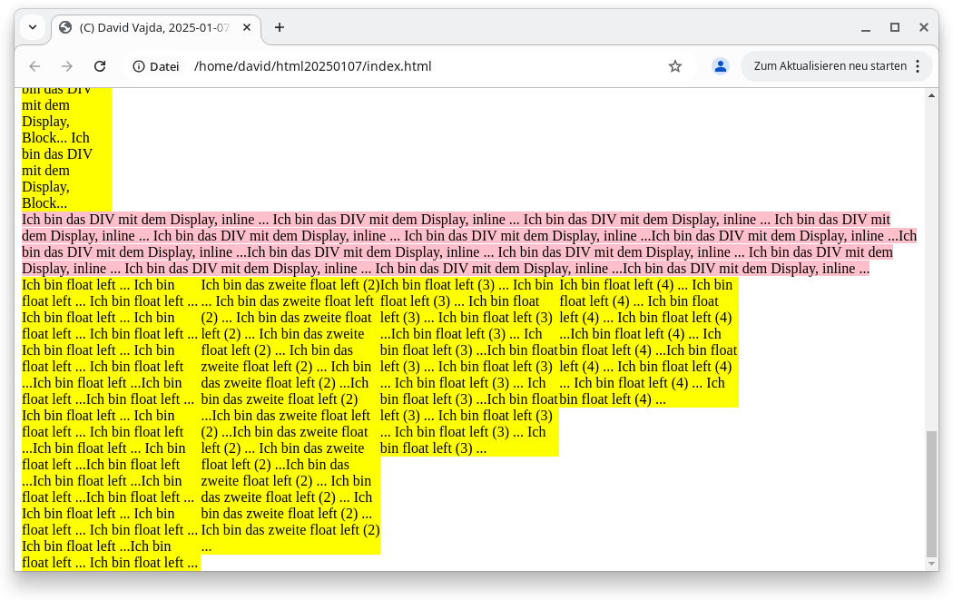Open a new tab with the plus button
Viewport: 953px width, 600px height.
pos(279,27)
